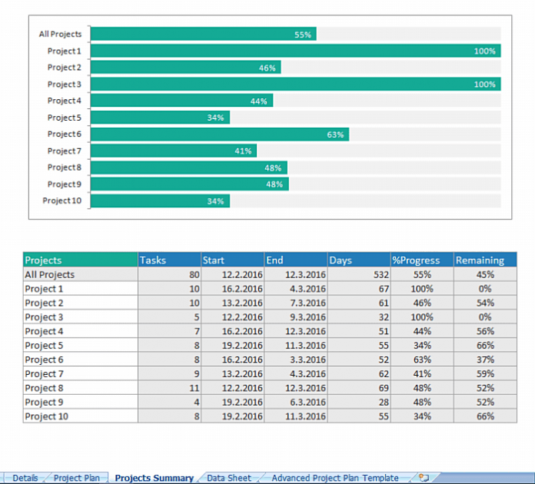Click the %Progress column header
This screenshot has width=535, height=484.
[x=421, y=260]
